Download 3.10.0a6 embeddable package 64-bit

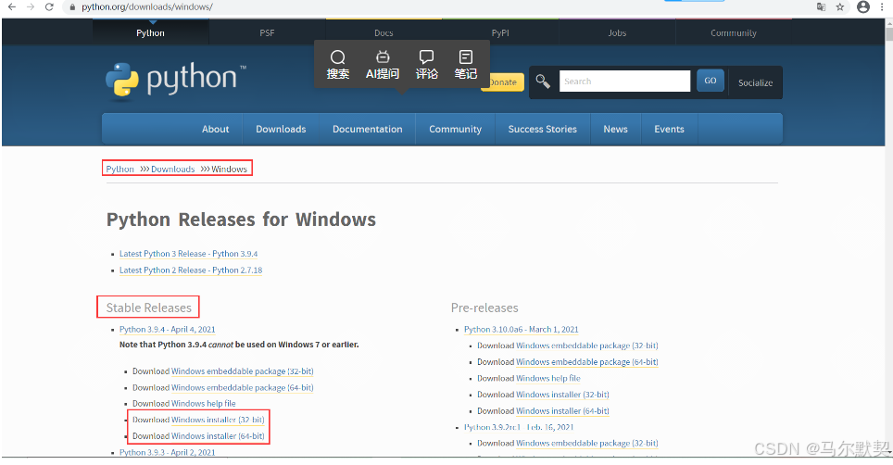pyautogui.click(x=587, y=362)
